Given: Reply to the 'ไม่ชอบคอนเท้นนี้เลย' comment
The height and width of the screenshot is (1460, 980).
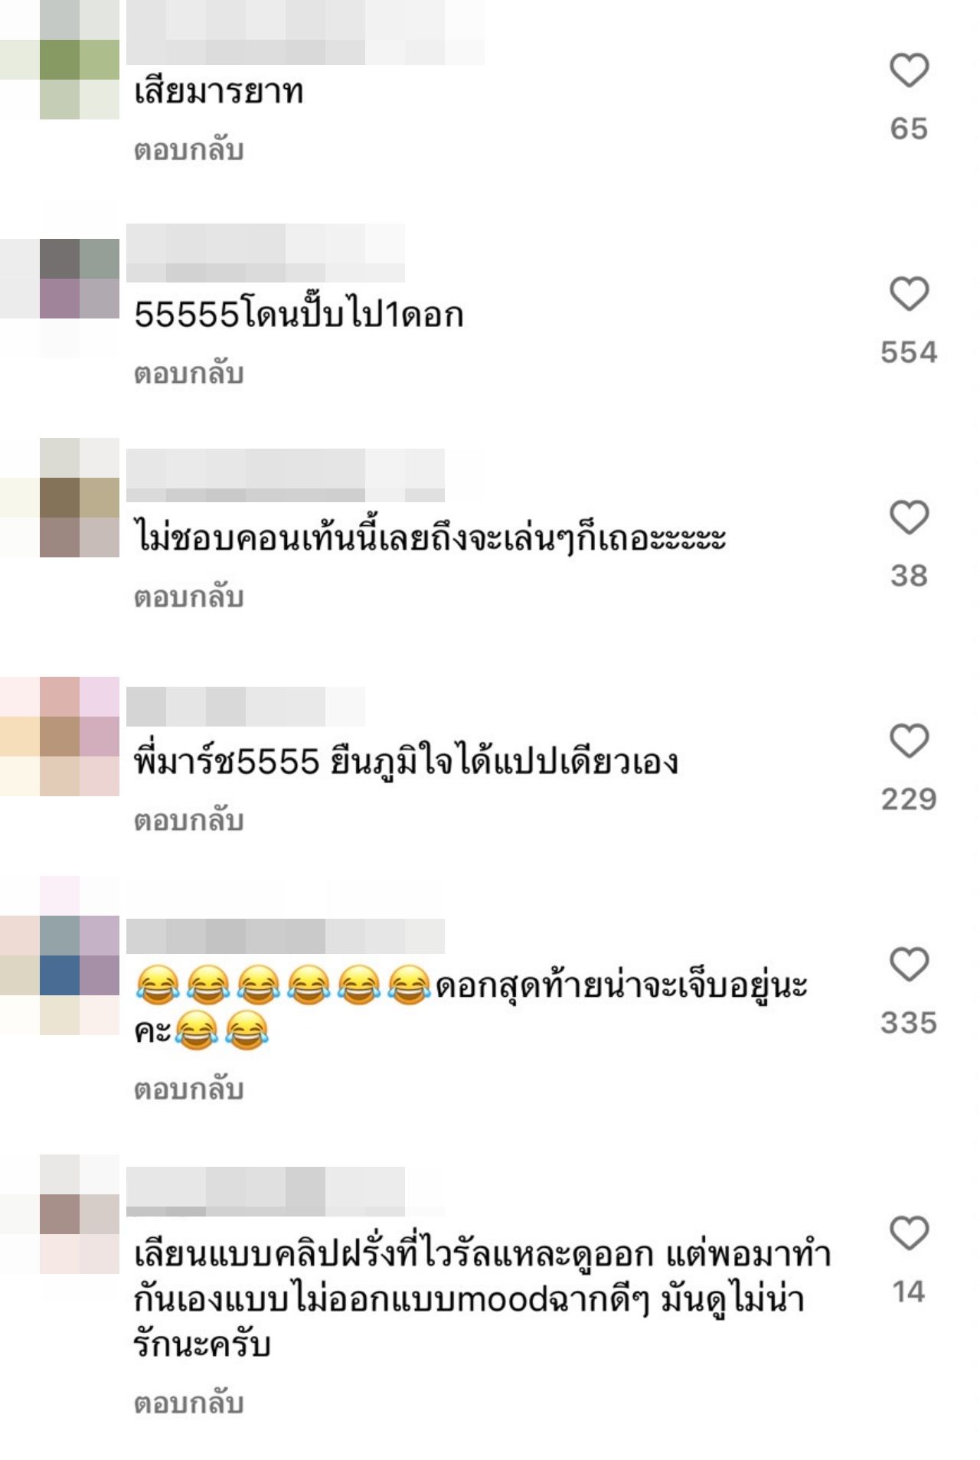Looking at the screenshot, I should click(x=189, y=596).
